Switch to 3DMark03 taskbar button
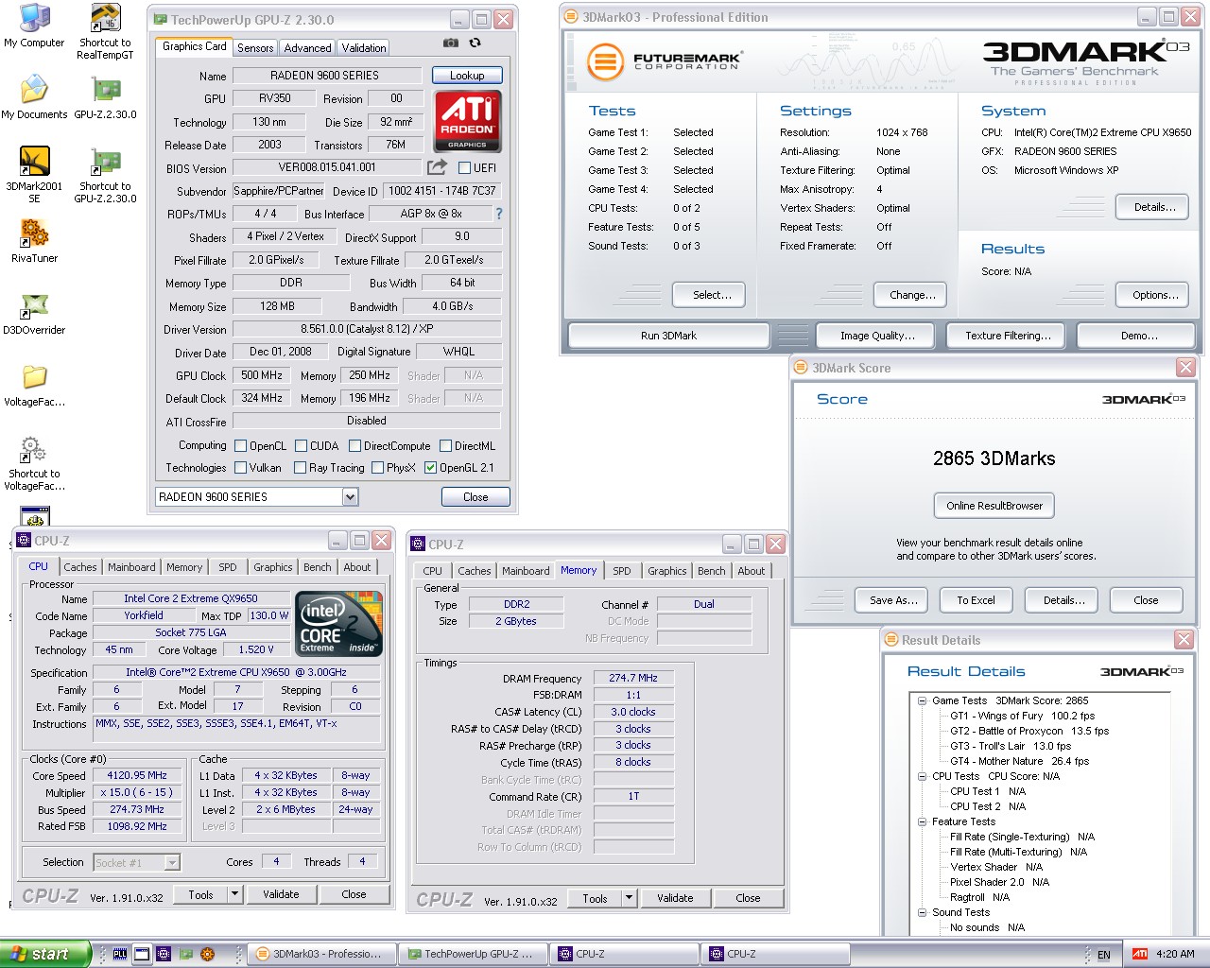 tap(321, 954)
